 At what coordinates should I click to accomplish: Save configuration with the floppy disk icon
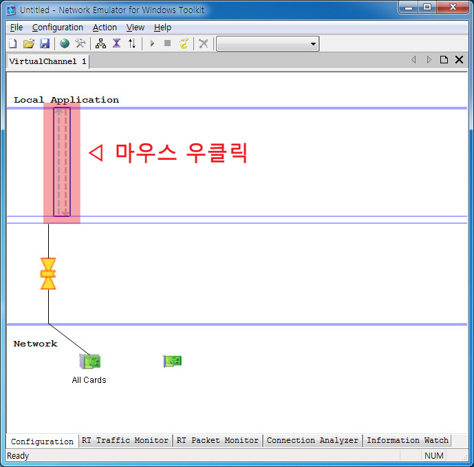pyautogui.click(x=45, y=43)
